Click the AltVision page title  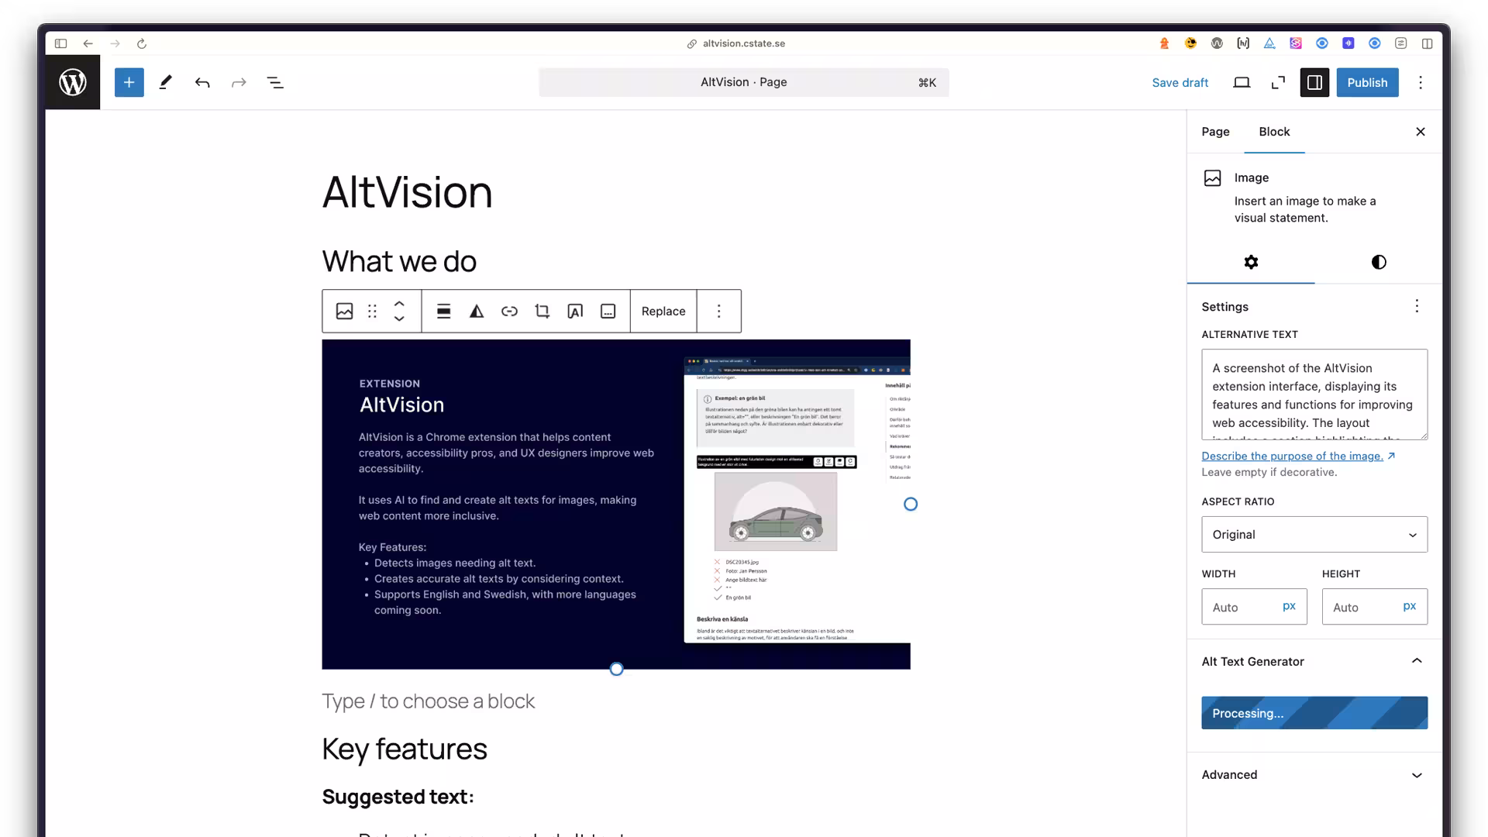pos(408,192)
